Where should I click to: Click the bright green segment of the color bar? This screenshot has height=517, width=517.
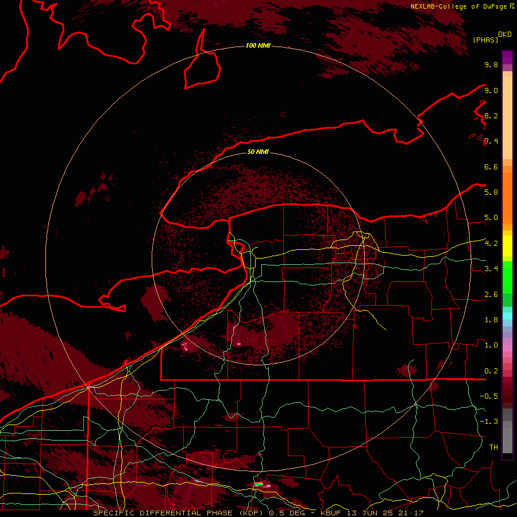click(x=507, y=277)
